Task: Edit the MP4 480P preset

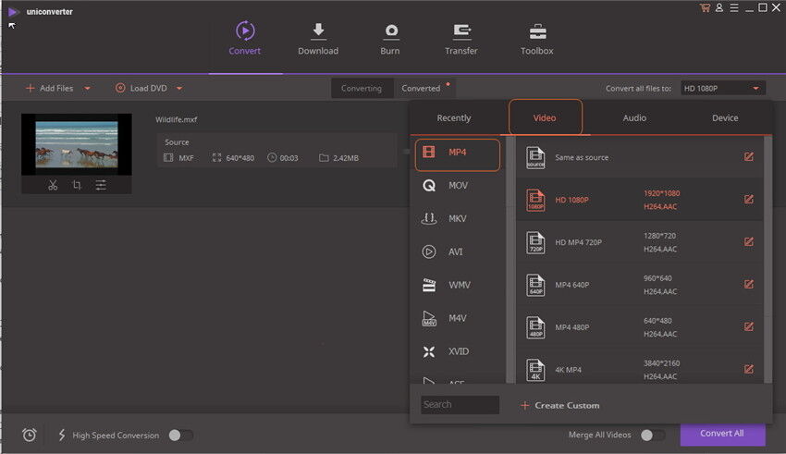Action: tap(748, 327)
